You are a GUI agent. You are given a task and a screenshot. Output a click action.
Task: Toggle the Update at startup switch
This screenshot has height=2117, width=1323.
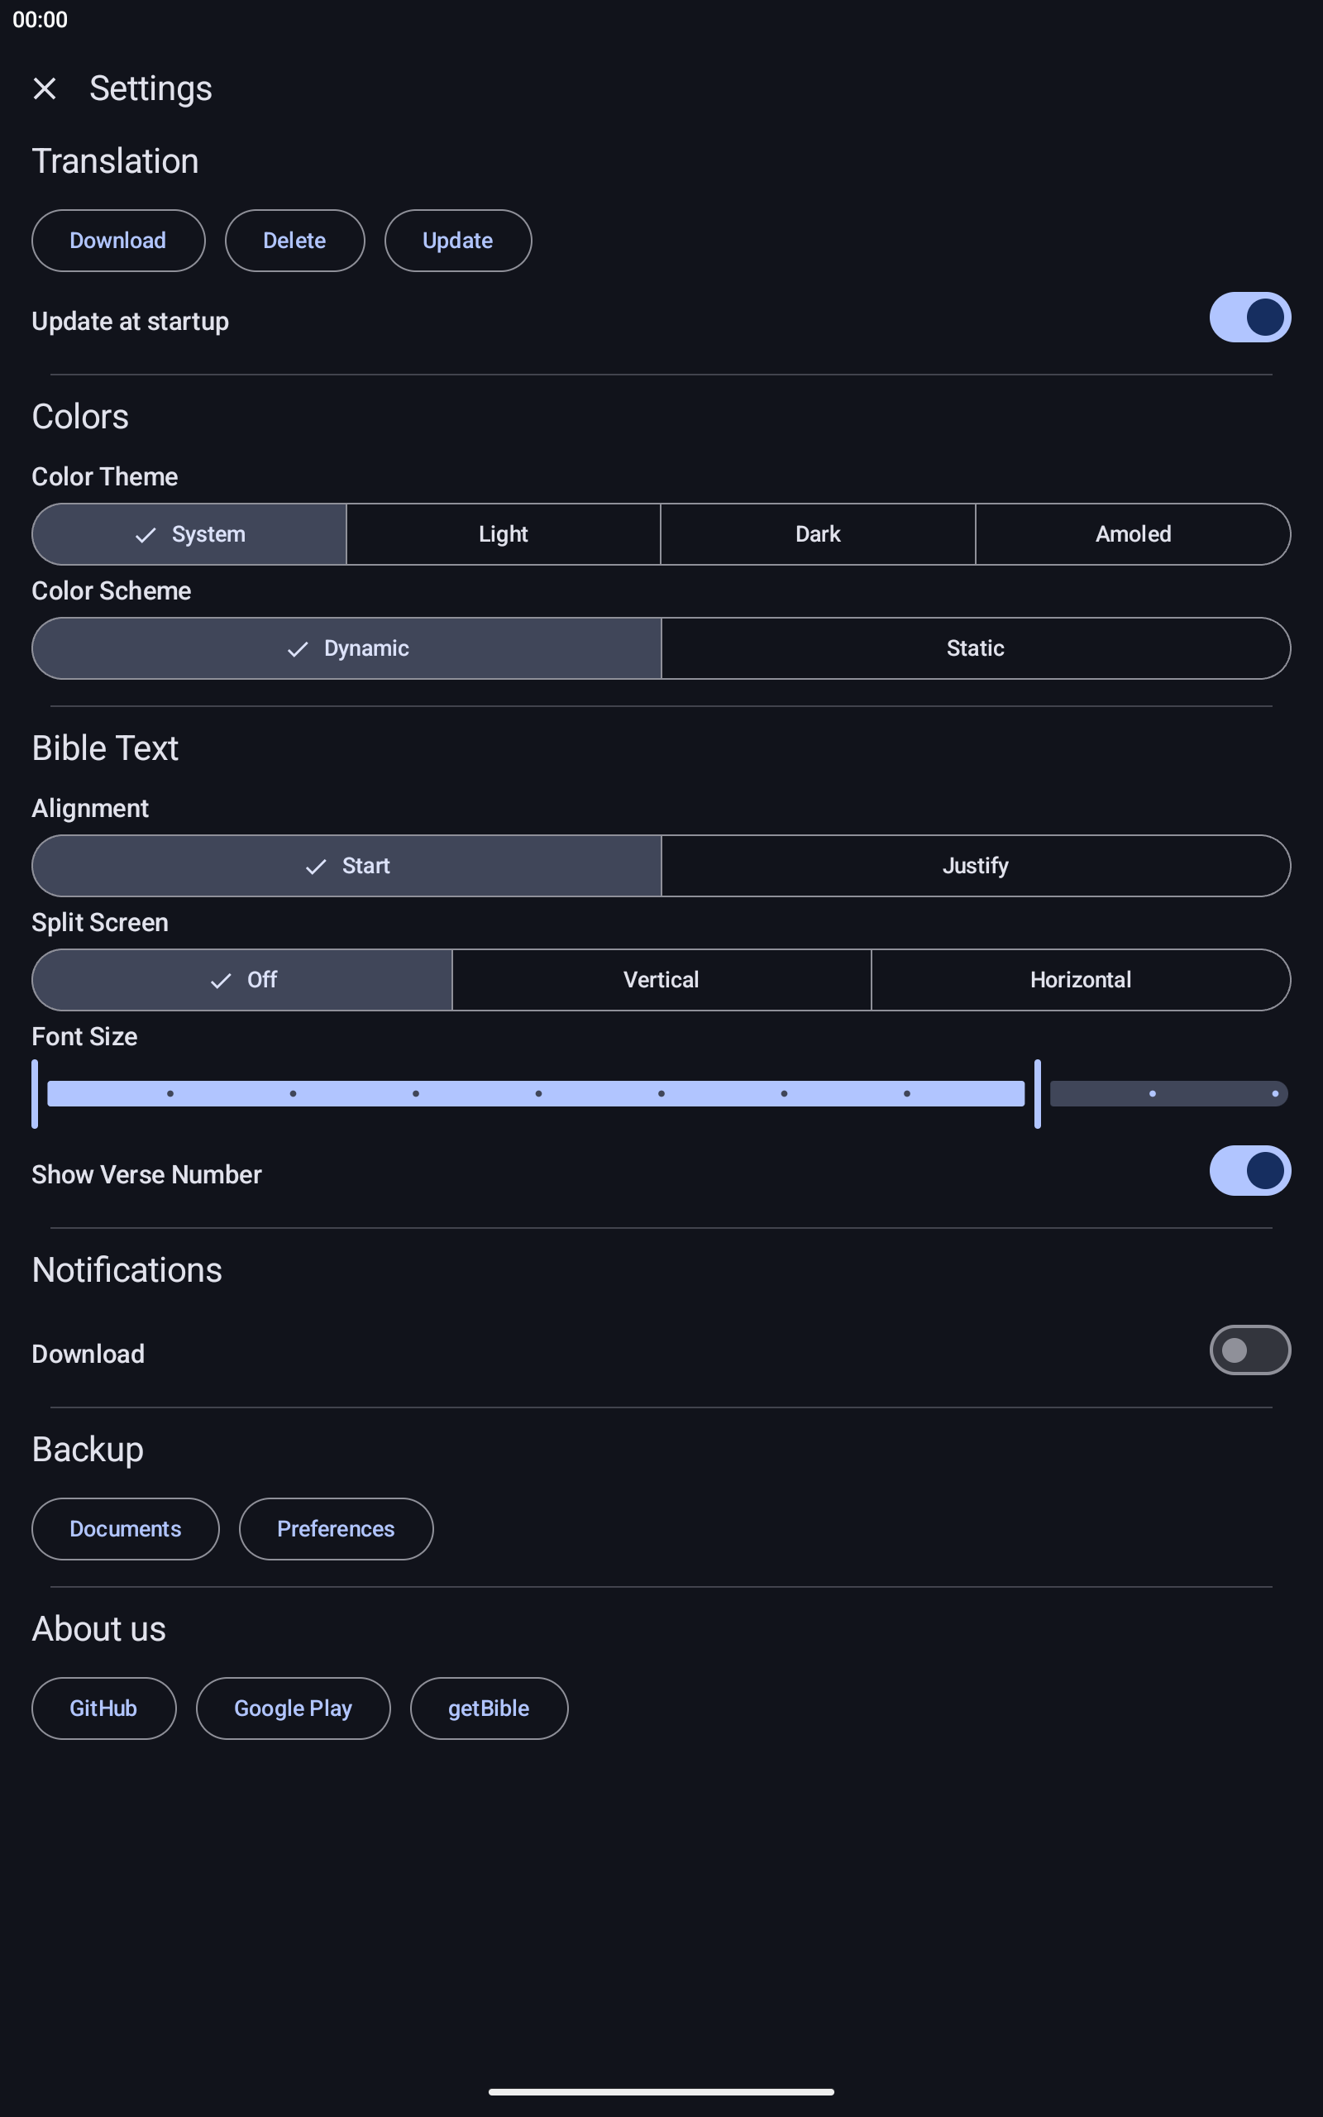pyautogui.click(x=1249, y=318)
